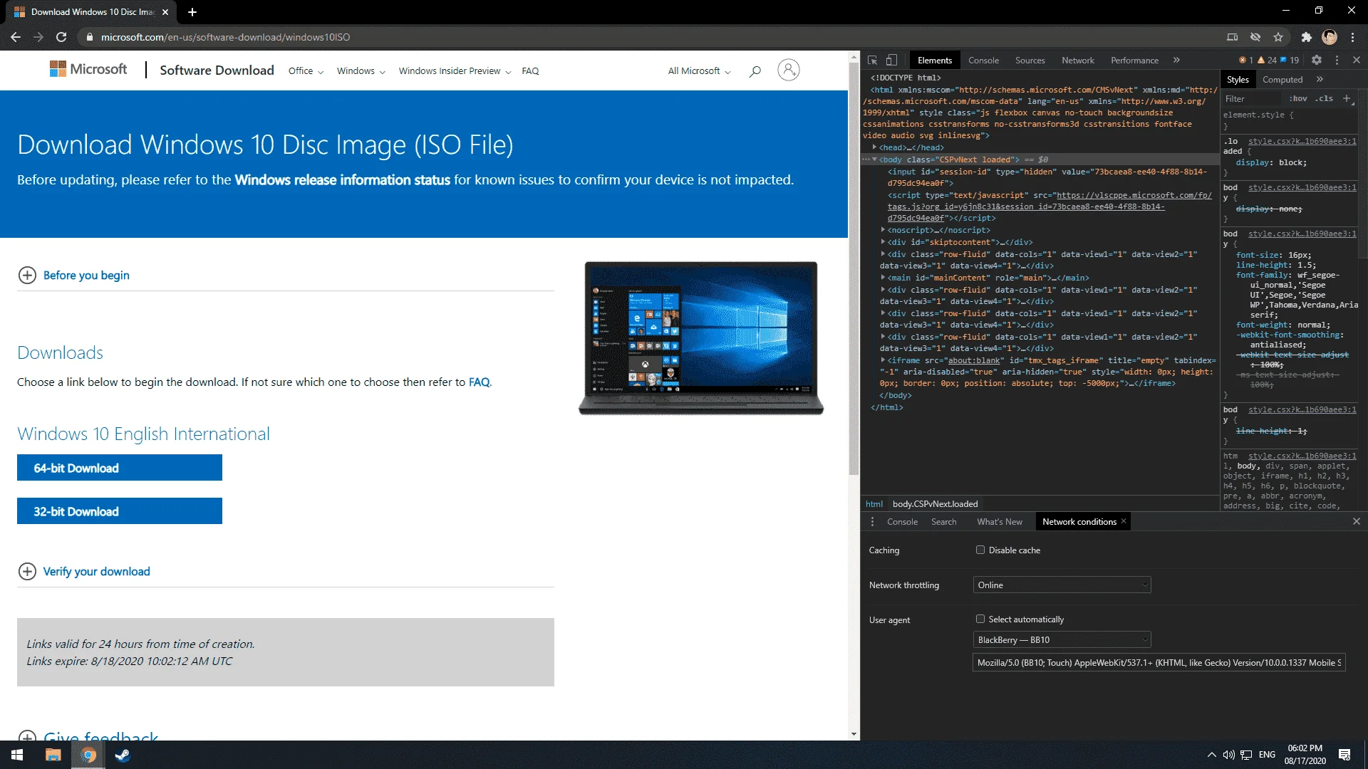Expand the head element in the DOM tree
Image resolution: width=1368 pixels, height=769 pixels.
click(x=874, y=147)
